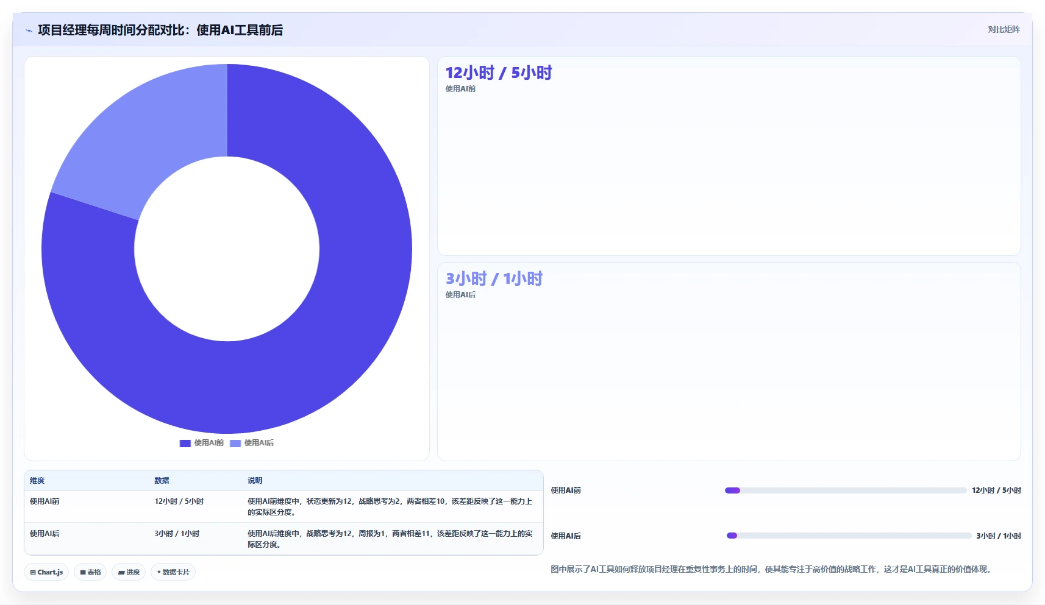Open the 12小时 / 5小时 data card
1045x605 pixels.
(729, 156)
